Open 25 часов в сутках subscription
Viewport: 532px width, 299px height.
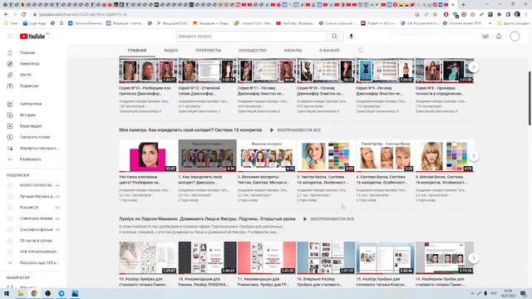pos(36,241)
